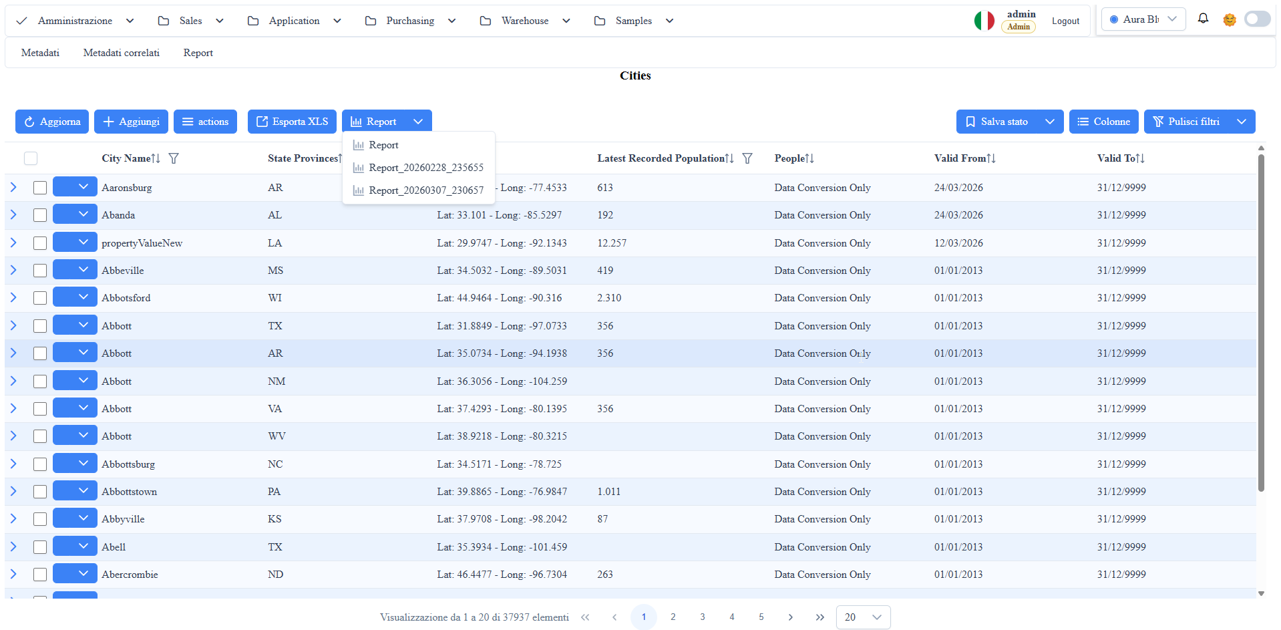The image size is (1281, 630).
Task: Click chart icon beside Report_20260228_235655
Action: (x=359, y=168)
